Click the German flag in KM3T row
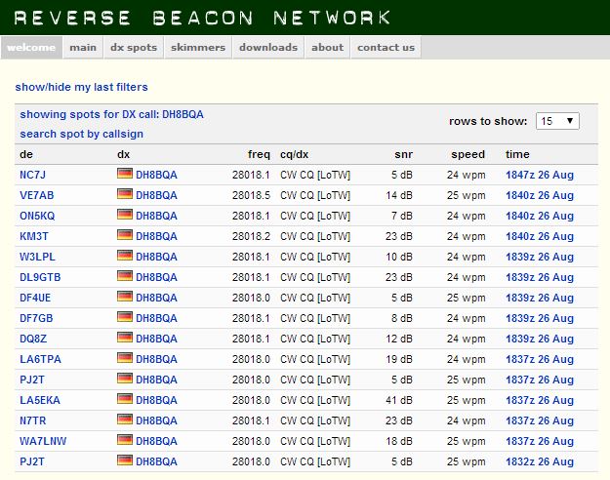Screen dimensions: 610x480 125,235
